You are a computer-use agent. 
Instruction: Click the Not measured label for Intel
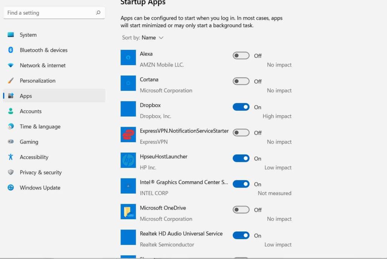274,193
